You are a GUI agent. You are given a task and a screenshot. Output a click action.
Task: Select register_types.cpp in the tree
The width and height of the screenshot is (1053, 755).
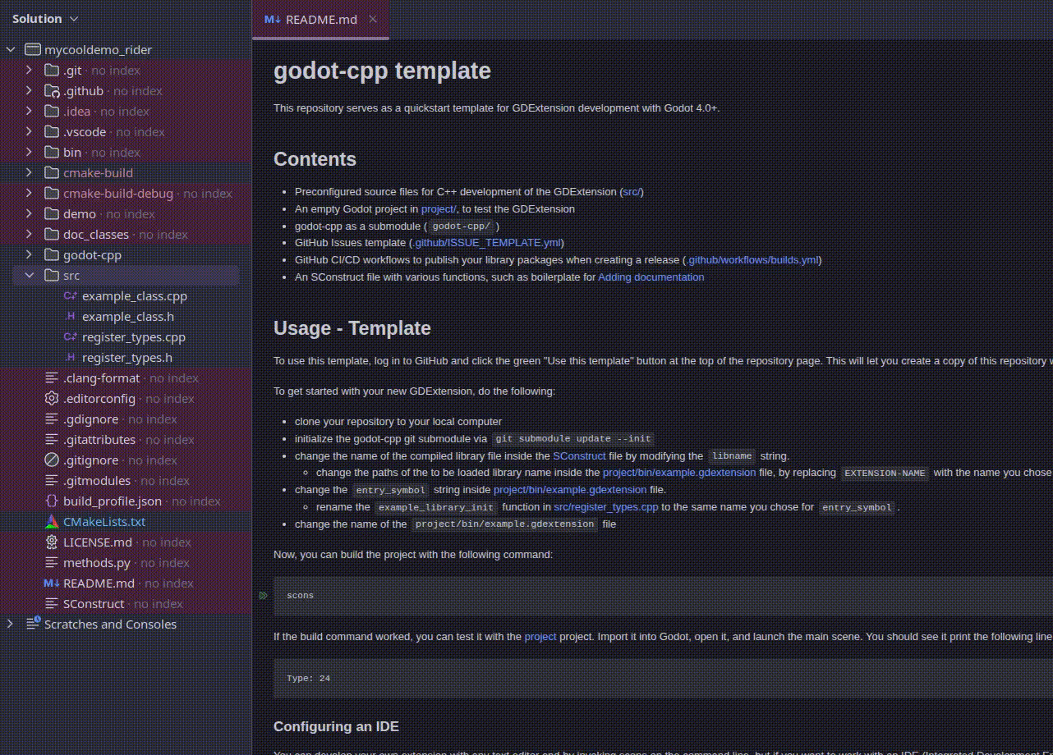pos(134,337)
